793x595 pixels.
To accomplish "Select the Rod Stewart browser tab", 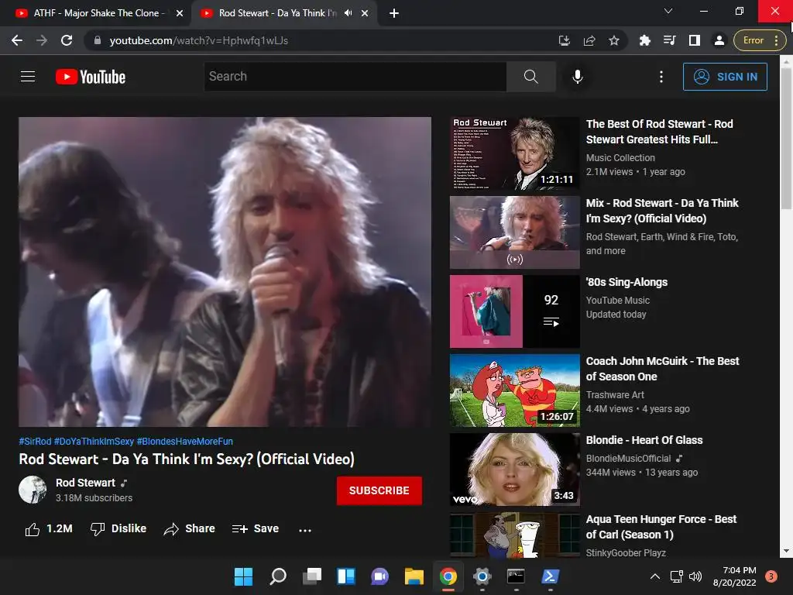I will click(278, 13).
